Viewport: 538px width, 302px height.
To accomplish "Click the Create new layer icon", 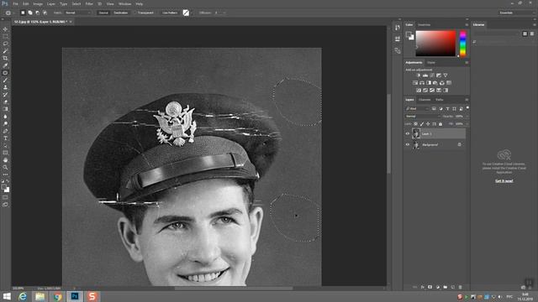I will point(452,287).
